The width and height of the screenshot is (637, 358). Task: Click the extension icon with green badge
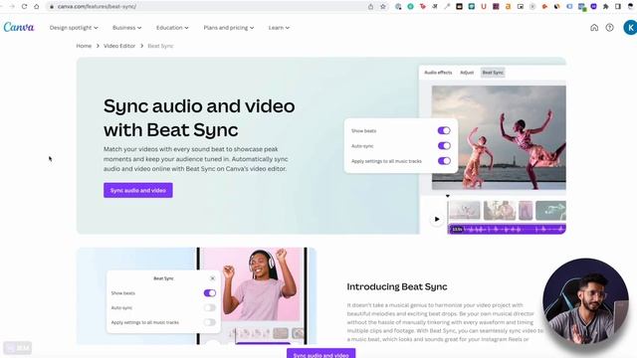[x=581, y=7]
